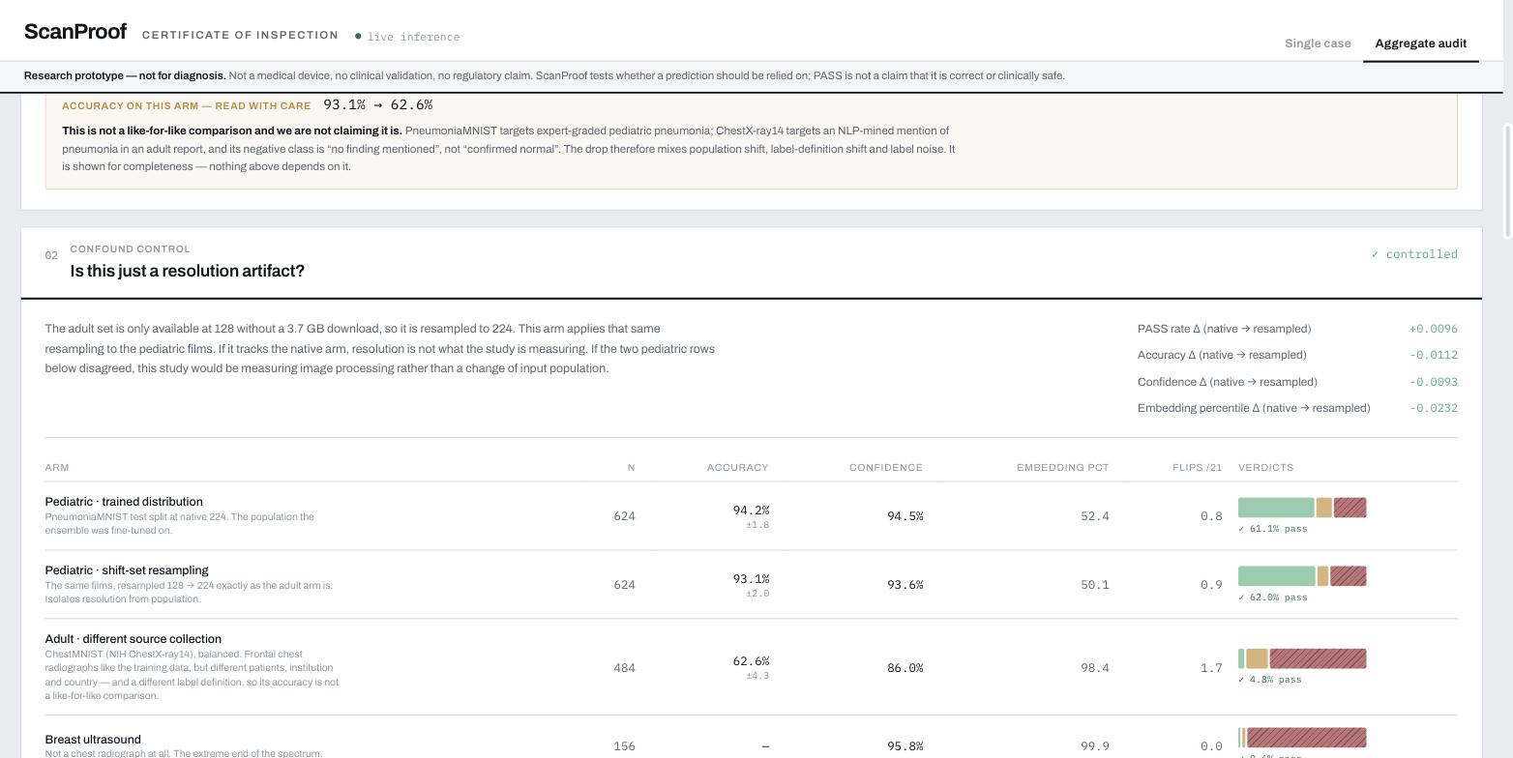Click the EMBEDDING PCT column header
This screenshot has width=1513, height=758.
click(1062, 468)
